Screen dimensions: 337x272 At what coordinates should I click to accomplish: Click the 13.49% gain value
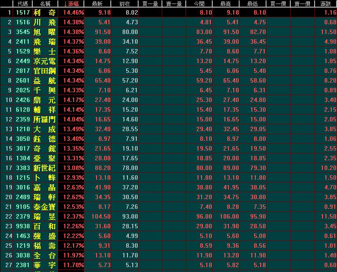pyautogui.click(x=73, y=129)
